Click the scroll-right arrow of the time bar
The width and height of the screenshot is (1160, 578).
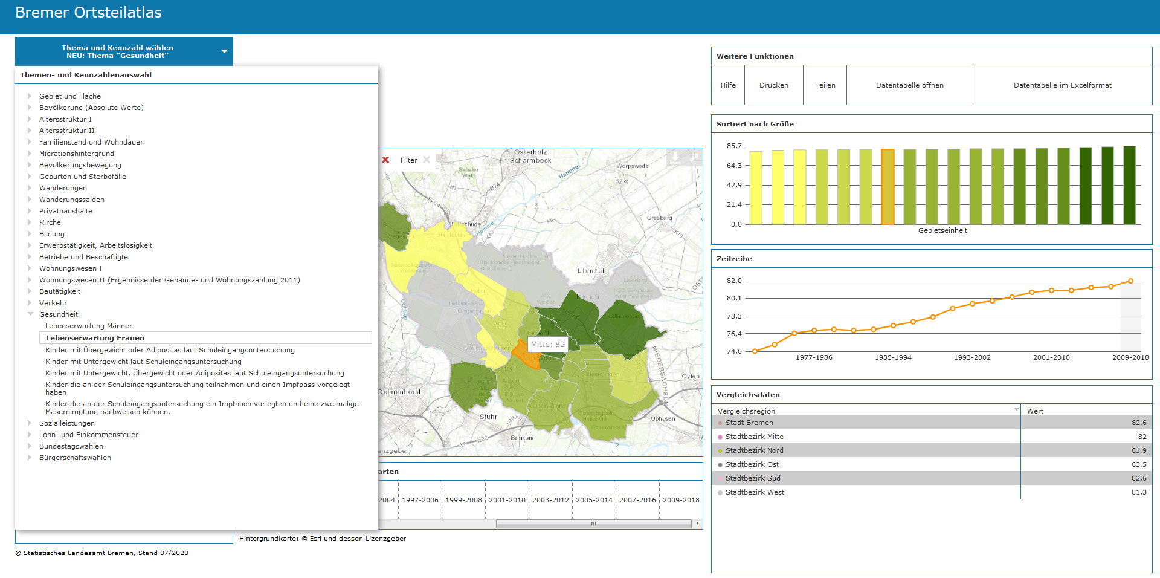tap(697, 524)
